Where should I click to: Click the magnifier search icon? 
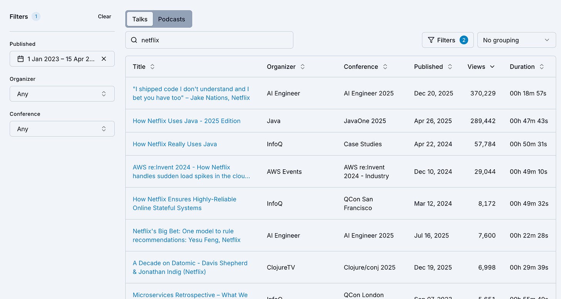134,40
